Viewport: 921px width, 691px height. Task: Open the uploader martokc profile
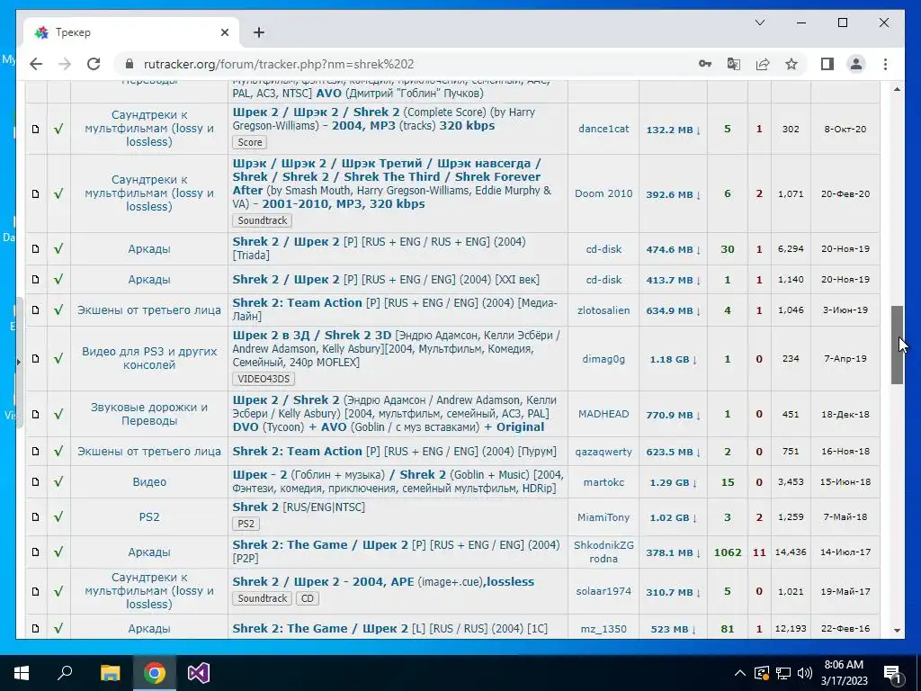(x=604, y=482)
